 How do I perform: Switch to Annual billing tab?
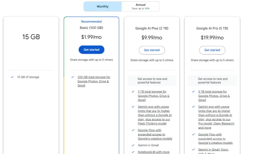coord(140,6)
